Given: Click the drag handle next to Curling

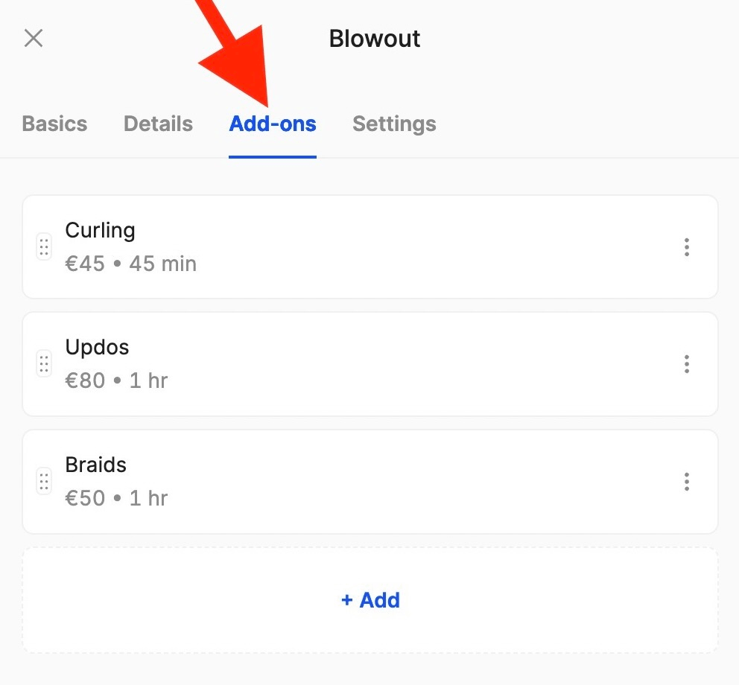Looking at the screenshot, I should click(43, 246).
